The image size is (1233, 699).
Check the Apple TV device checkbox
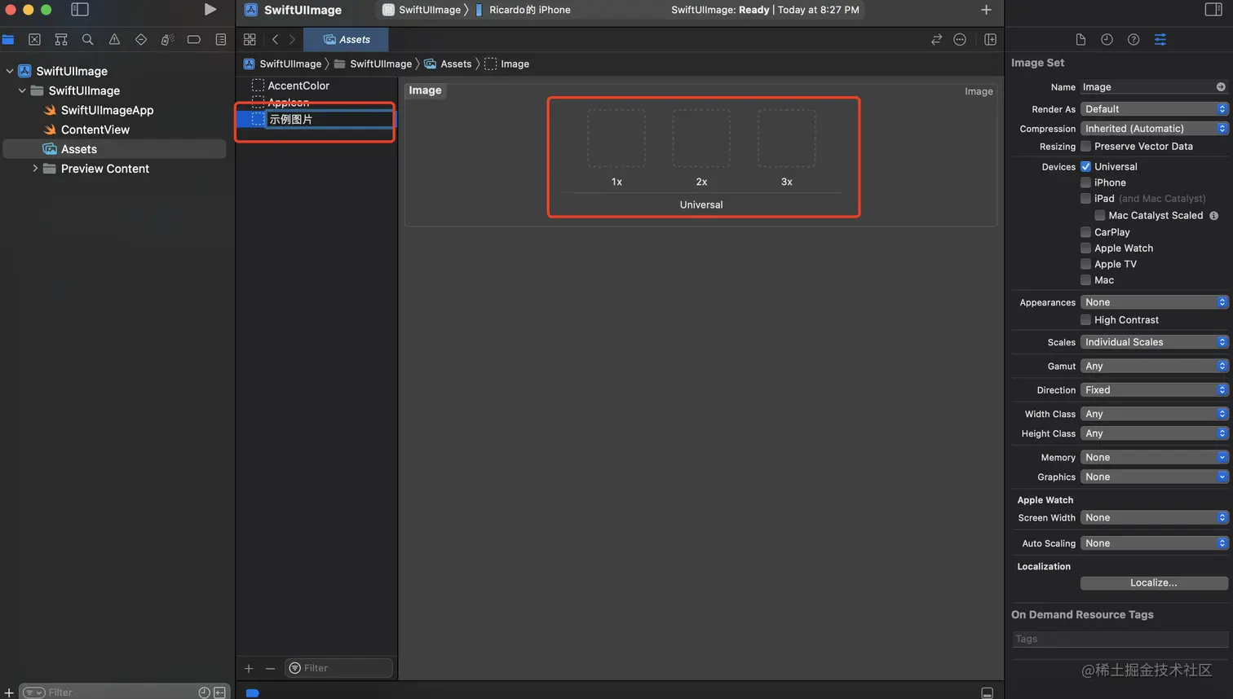(1085, 264)
